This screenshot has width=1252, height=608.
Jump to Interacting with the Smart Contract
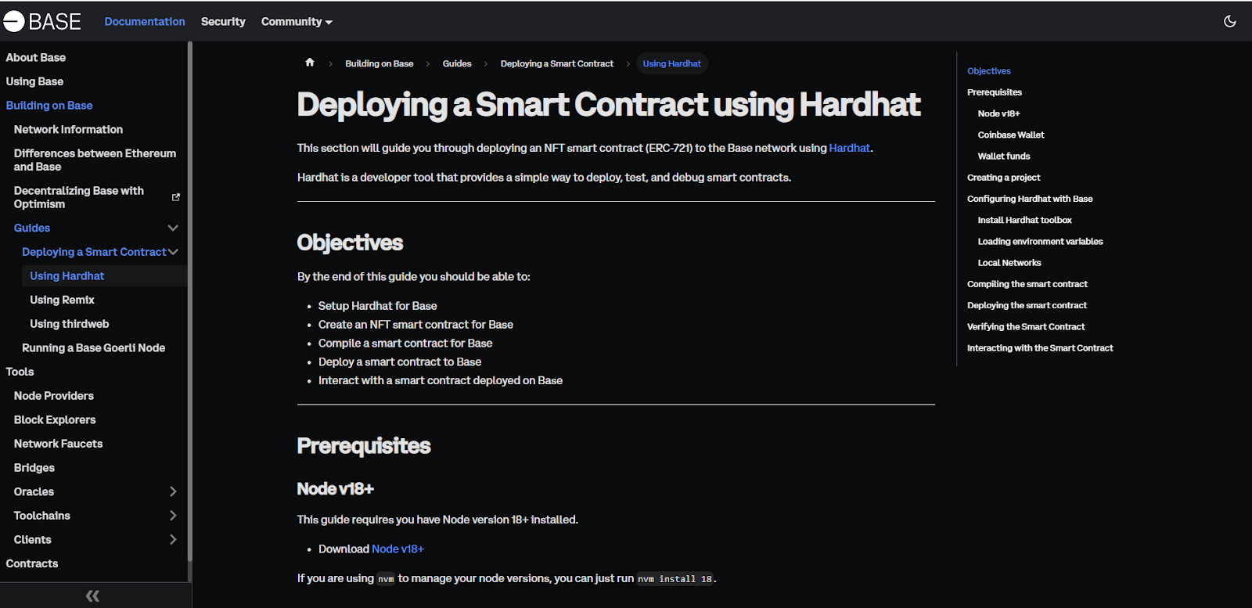[1040, 348]
